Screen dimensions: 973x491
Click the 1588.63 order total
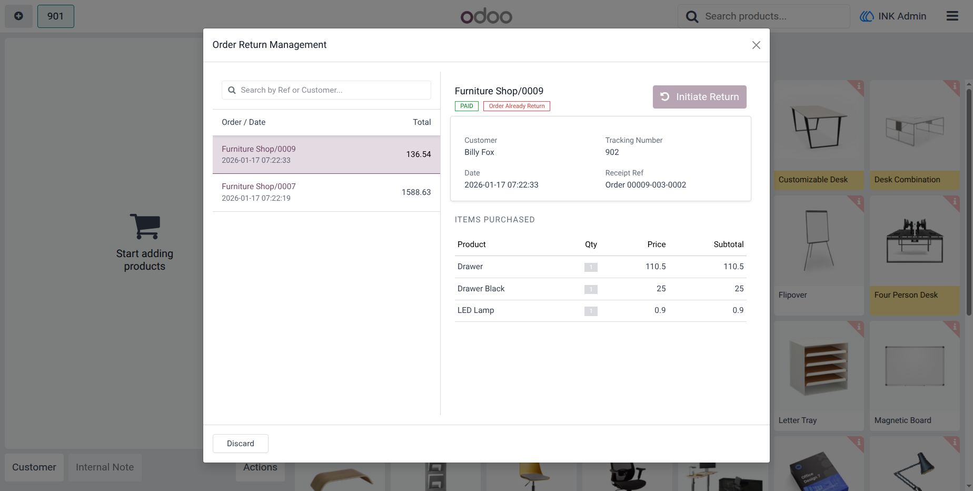(x=416, y=192)
